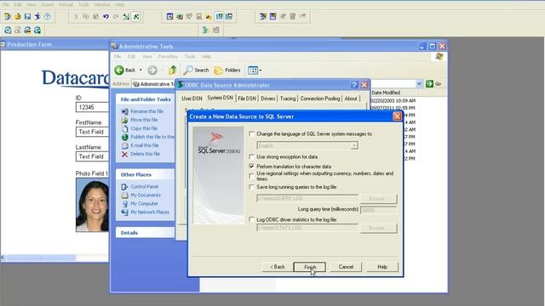
Task: Click the Folders icon in Administrative Tools toolbar
Action: pos(218,71)
